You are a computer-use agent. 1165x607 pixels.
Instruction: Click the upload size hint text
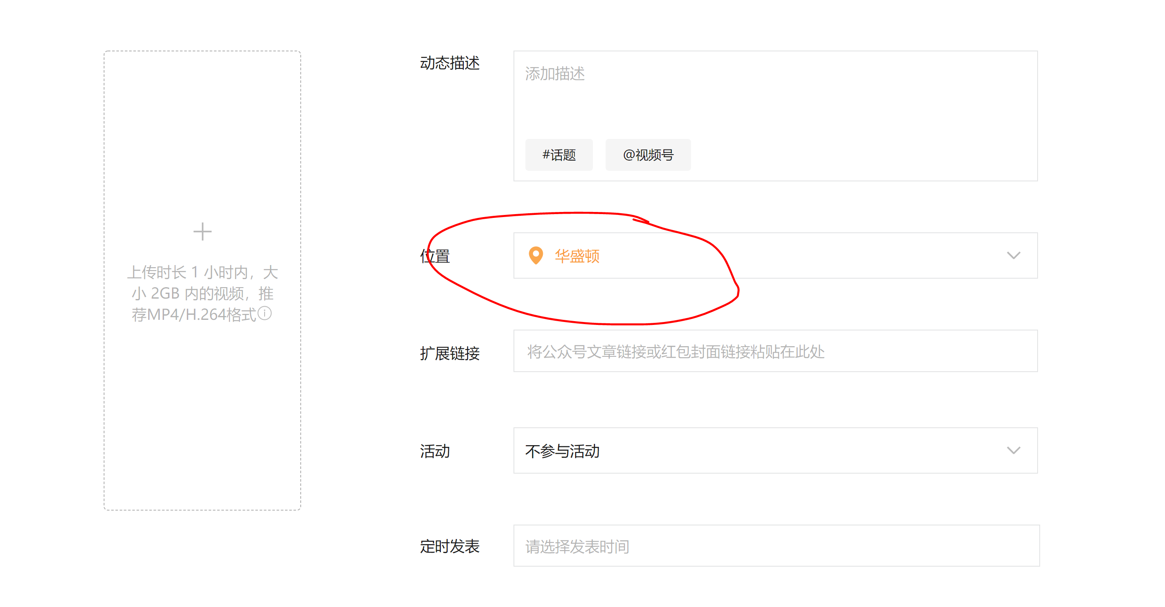pos(202,293)
